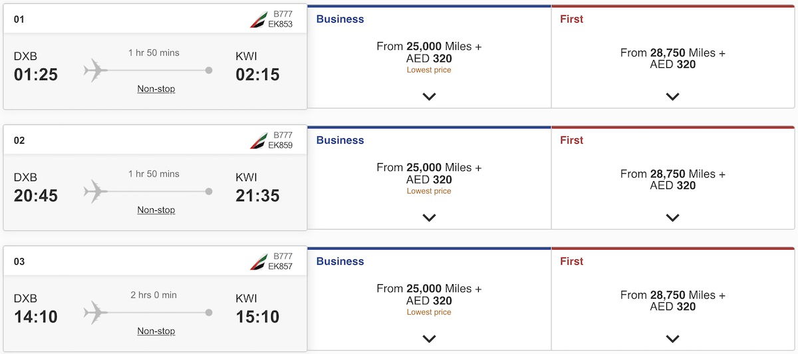Image resolution: width=798 pixels, height=354 pixels.
Task: Expand First fare chevron for flight EK859
Action: [672, 218]
